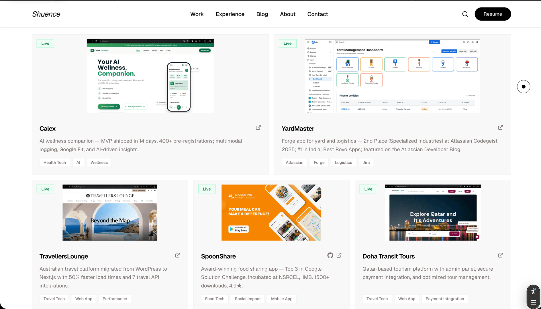Open the Experience menu item
The width and height of the screenshot is (541, 309).
click(230, 14)
